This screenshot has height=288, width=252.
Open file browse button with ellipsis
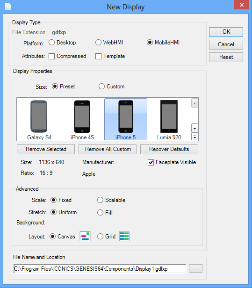pyautogui.click(x=195, y=268)
